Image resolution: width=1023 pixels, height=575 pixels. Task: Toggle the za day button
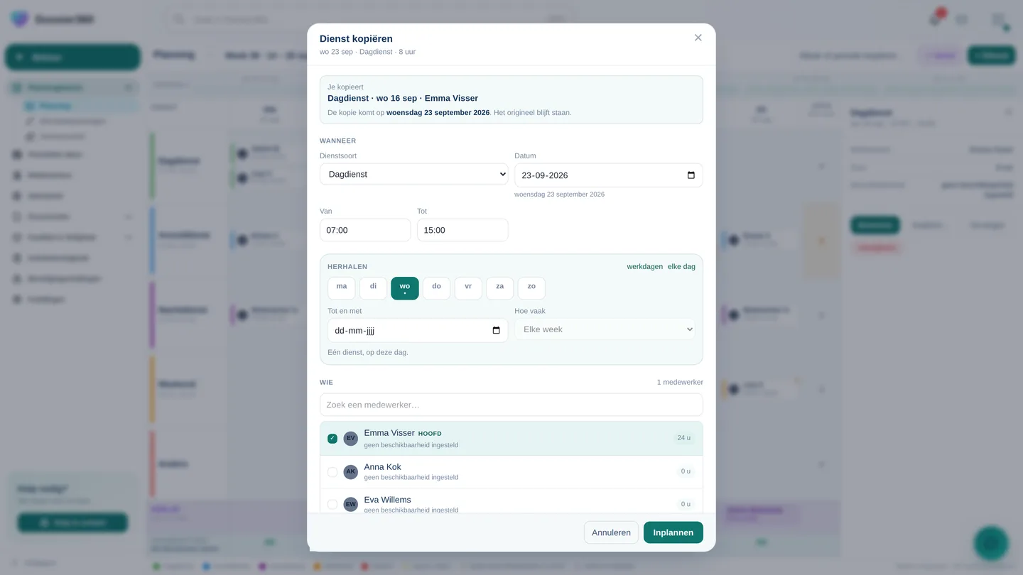point(500,288)
